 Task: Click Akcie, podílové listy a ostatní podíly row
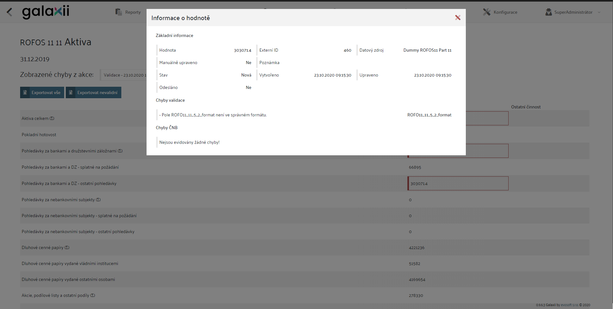point(58,295)
